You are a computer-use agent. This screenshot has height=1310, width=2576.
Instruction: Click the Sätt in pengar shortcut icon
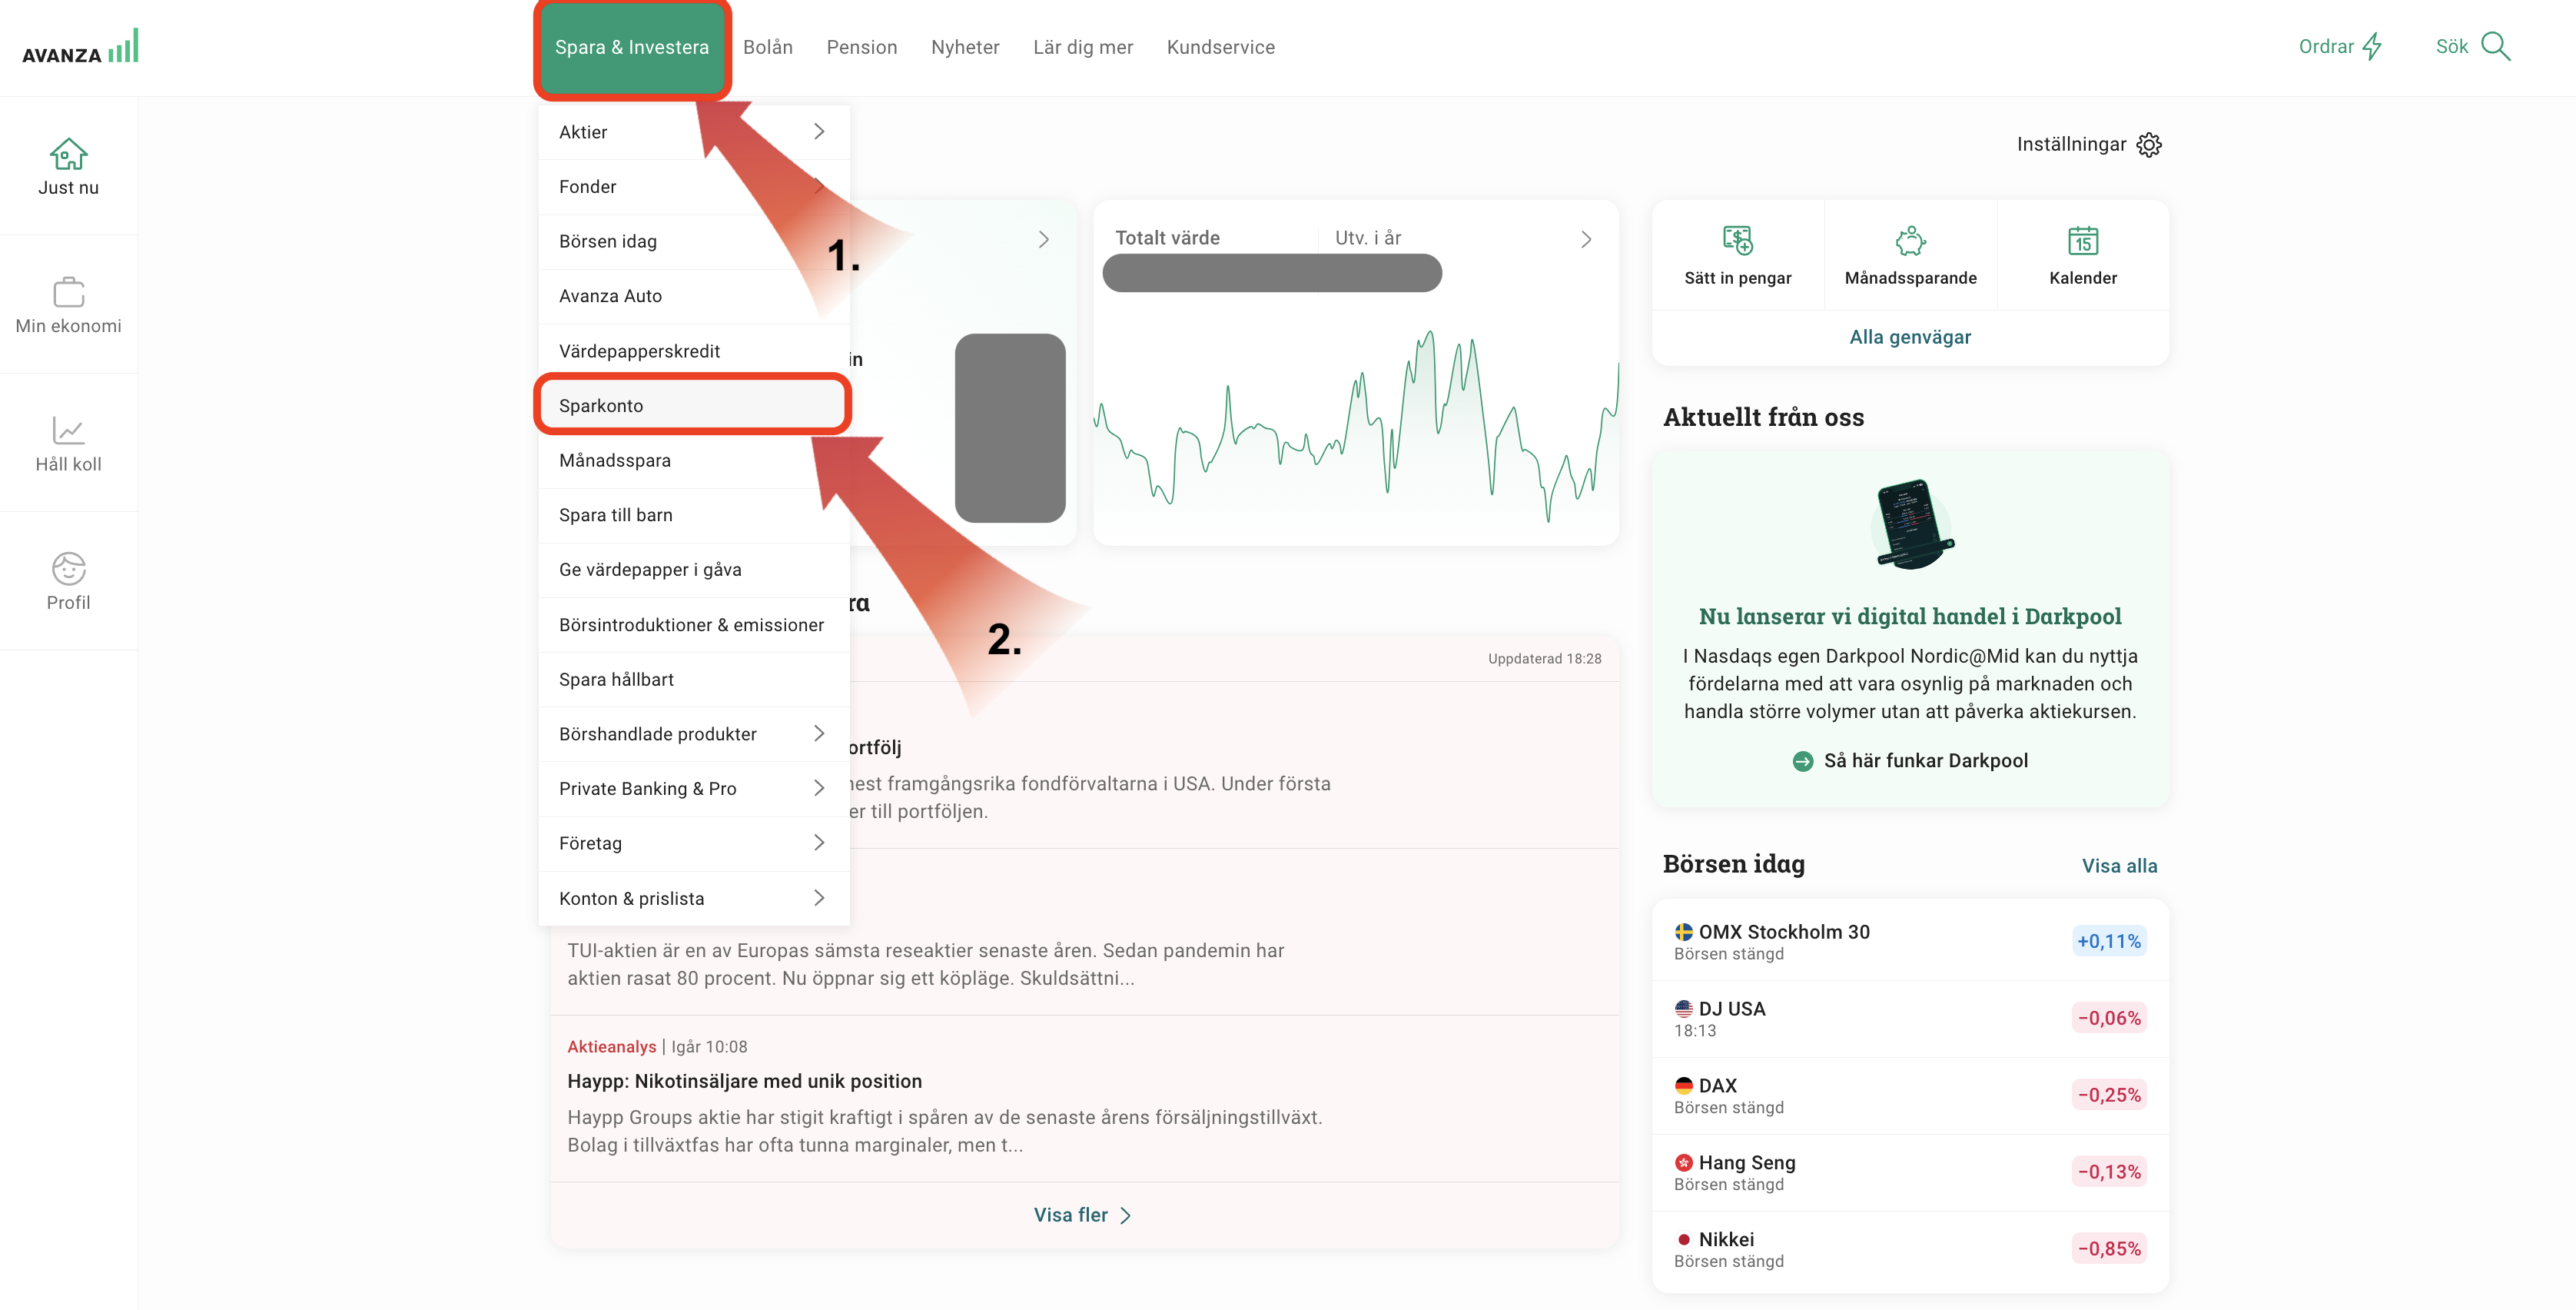1737,241
